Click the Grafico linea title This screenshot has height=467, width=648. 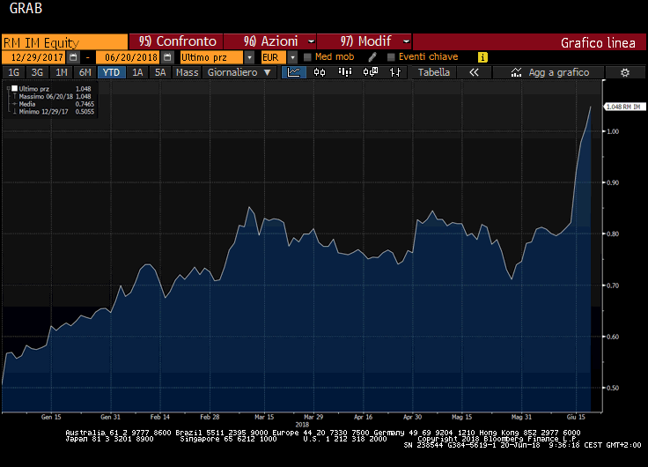click(x=598, y=42)
